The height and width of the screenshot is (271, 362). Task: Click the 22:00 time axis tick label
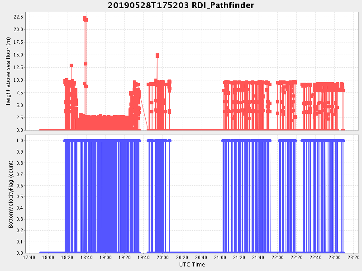coord(277,257)
